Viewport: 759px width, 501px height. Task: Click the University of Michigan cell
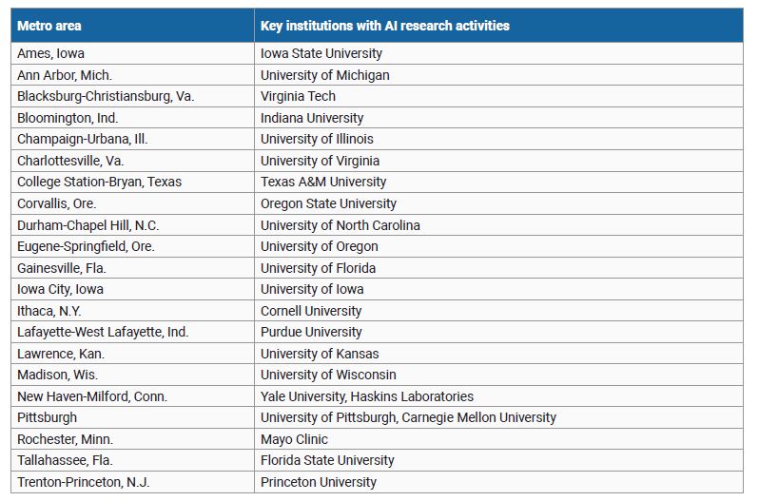coord(324,75)
